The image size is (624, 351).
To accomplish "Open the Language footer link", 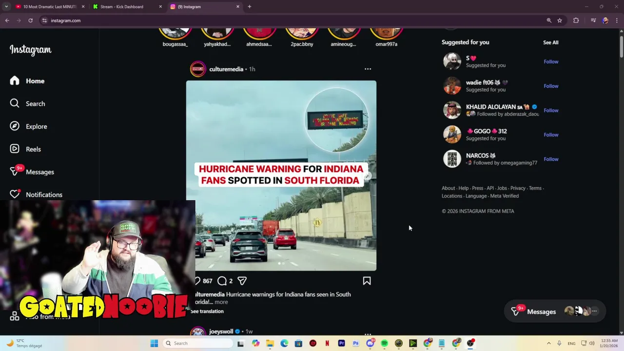I will [x=476, y=196].
